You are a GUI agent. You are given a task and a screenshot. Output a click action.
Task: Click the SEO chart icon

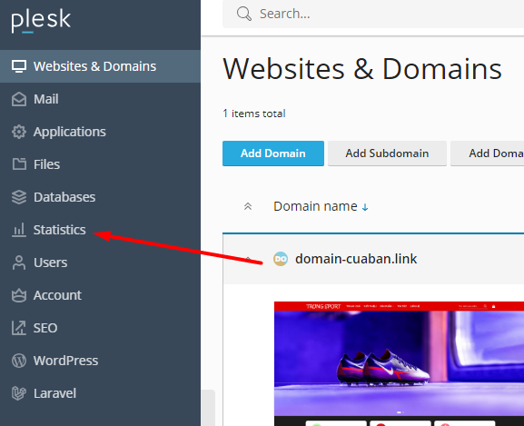click(19, 328)
